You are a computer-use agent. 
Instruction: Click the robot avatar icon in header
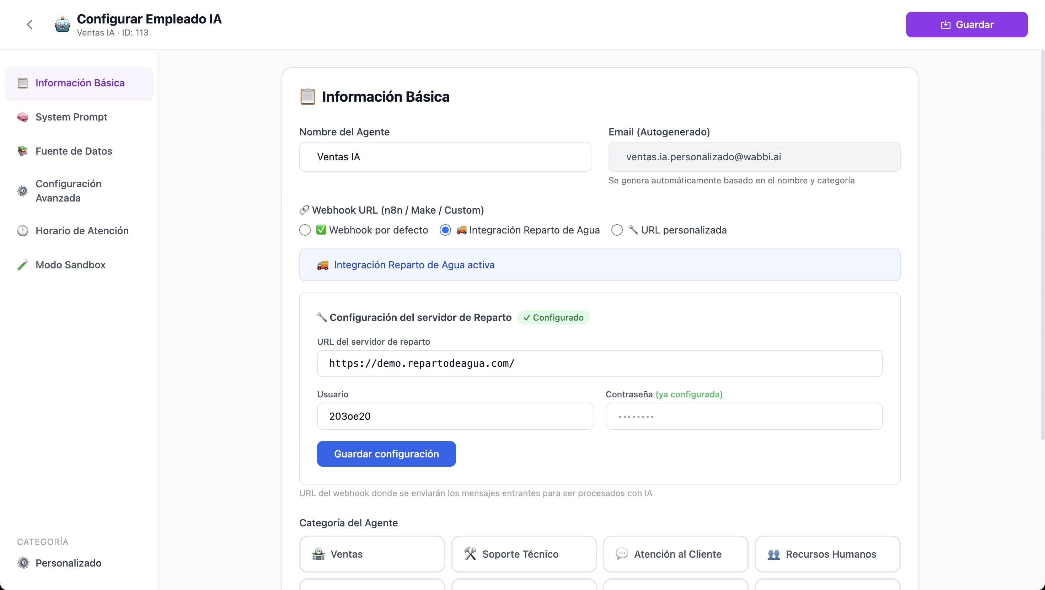[63, 25]
